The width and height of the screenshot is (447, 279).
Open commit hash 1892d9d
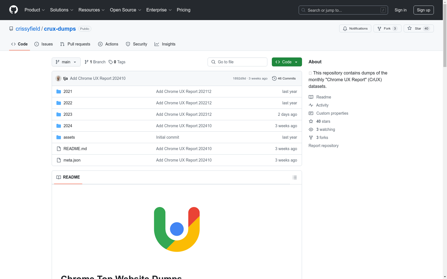(x=239, y=78)
